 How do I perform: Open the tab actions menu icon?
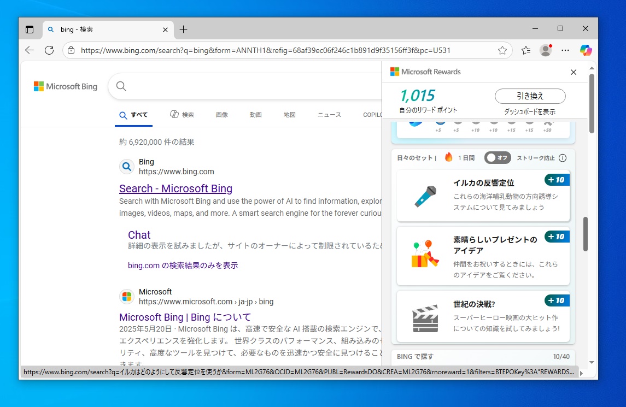point(30,30)
